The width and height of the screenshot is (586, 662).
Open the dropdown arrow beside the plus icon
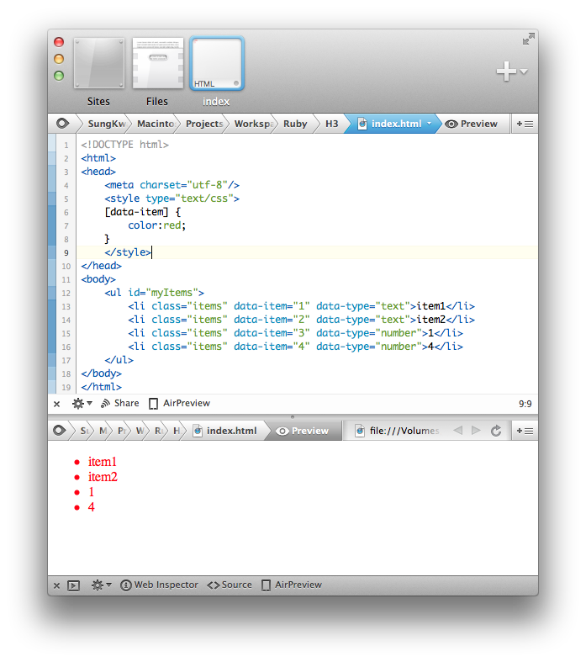[524, 71]
